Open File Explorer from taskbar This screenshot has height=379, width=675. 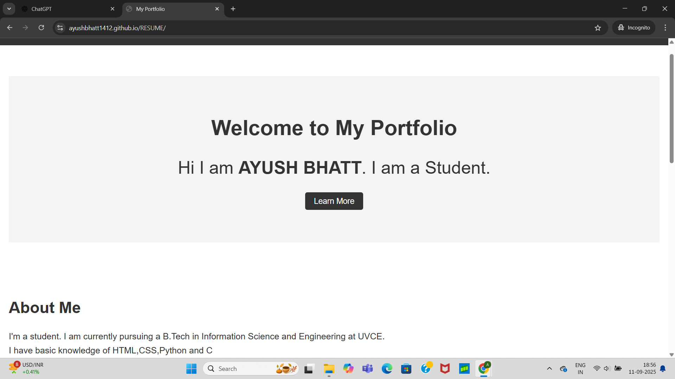329,368
